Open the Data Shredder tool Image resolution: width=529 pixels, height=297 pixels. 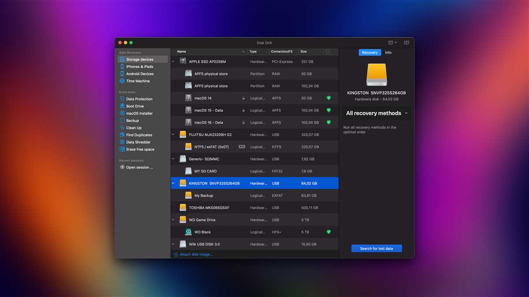(x=138, y=142)
